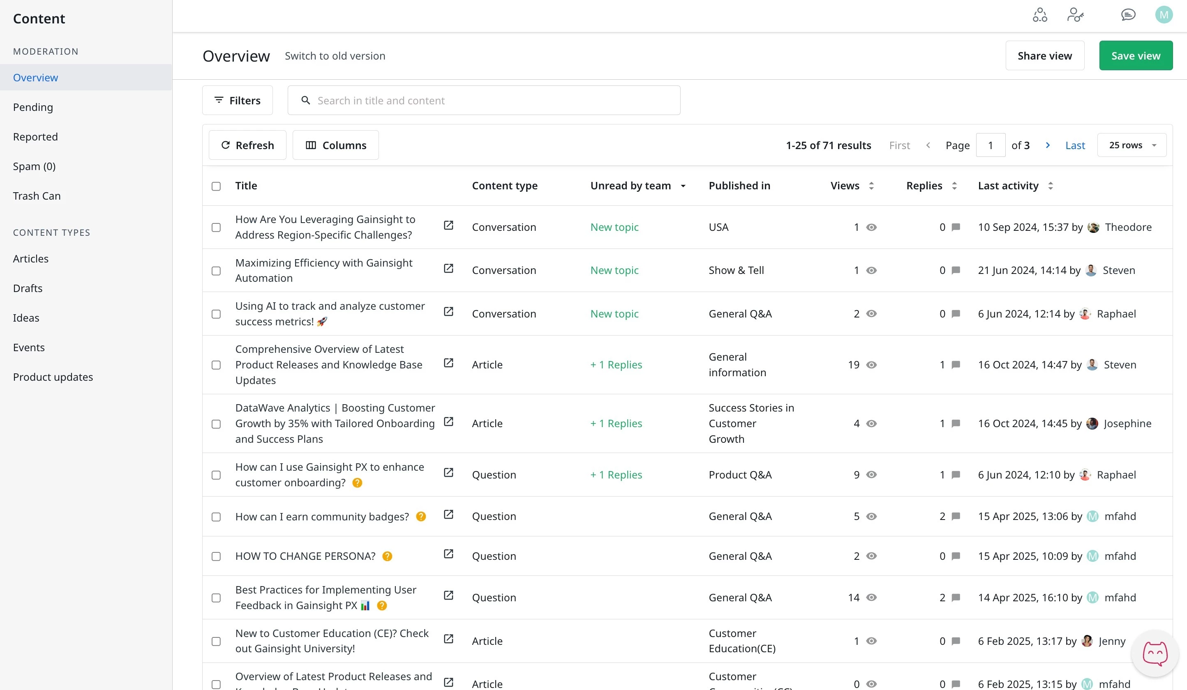Click 'Switch to old version' link
Screen dimensions: 1187x690
coord(335,55)
